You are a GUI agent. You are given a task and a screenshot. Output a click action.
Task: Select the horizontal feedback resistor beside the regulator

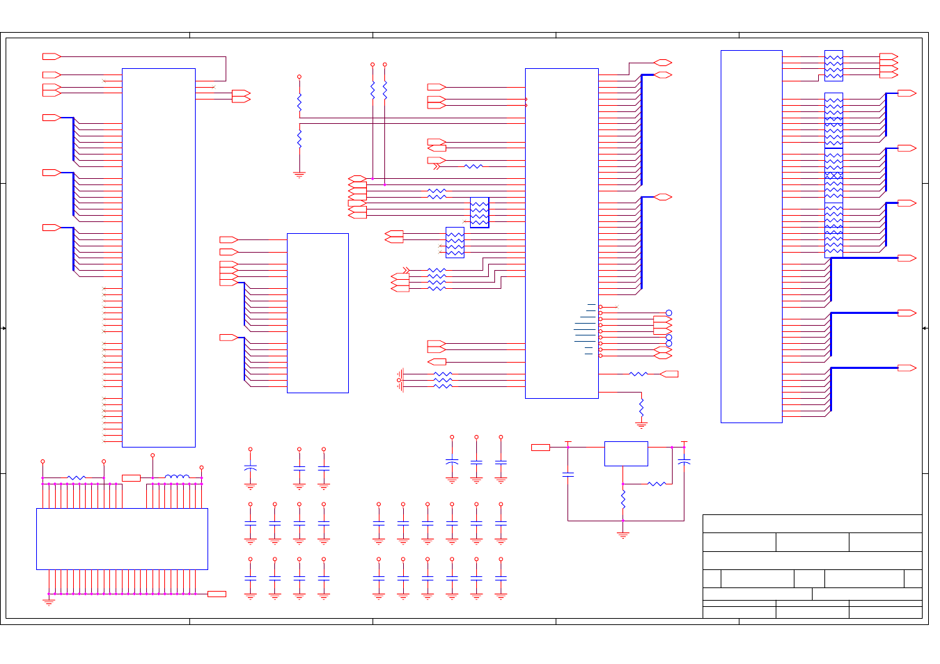click(657, 484)
